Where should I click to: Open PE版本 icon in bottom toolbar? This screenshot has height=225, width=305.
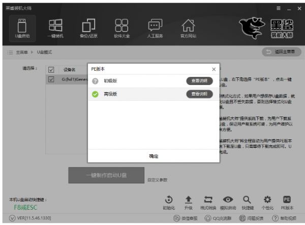287,203
